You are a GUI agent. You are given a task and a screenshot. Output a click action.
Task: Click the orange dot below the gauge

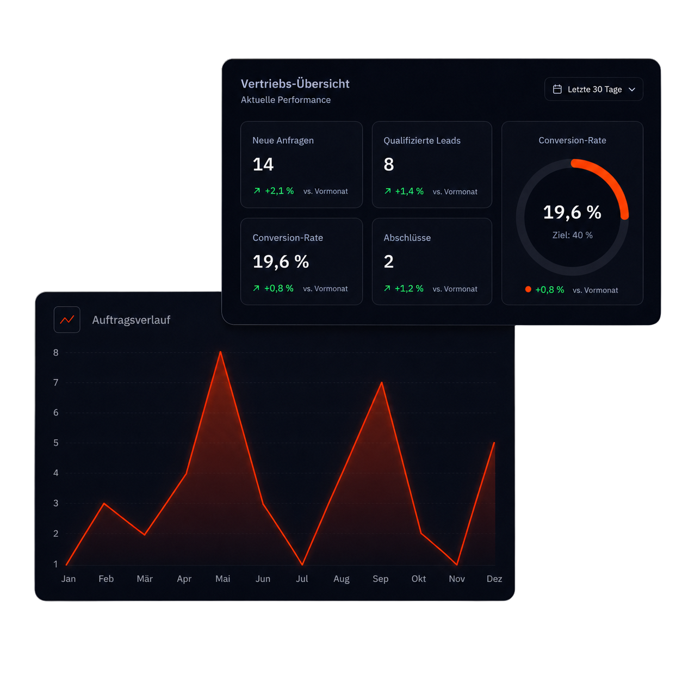(x=528, y=289)
